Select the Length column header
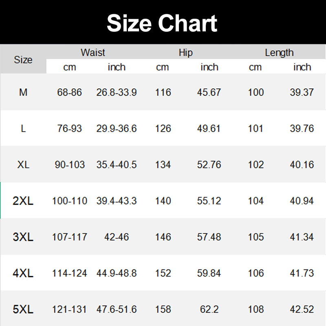 [279, 53]
